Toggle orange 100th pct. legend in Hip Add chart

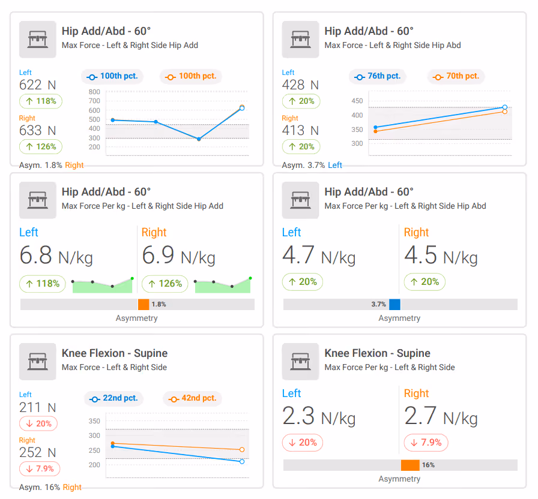coord(191,76)
